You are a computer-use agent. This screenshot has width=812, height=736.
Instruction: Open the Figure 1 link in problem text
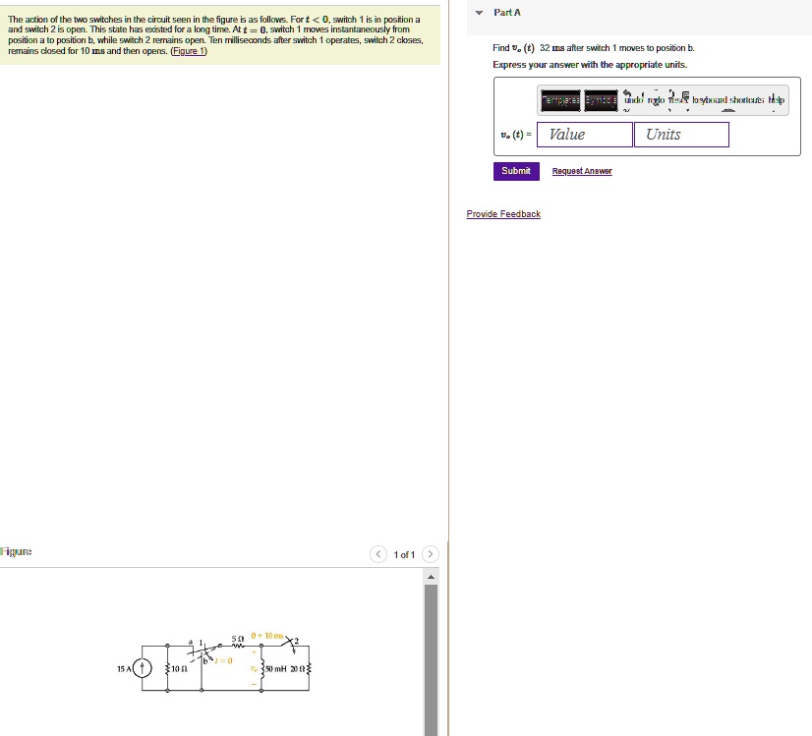click(x=189, y=52)
